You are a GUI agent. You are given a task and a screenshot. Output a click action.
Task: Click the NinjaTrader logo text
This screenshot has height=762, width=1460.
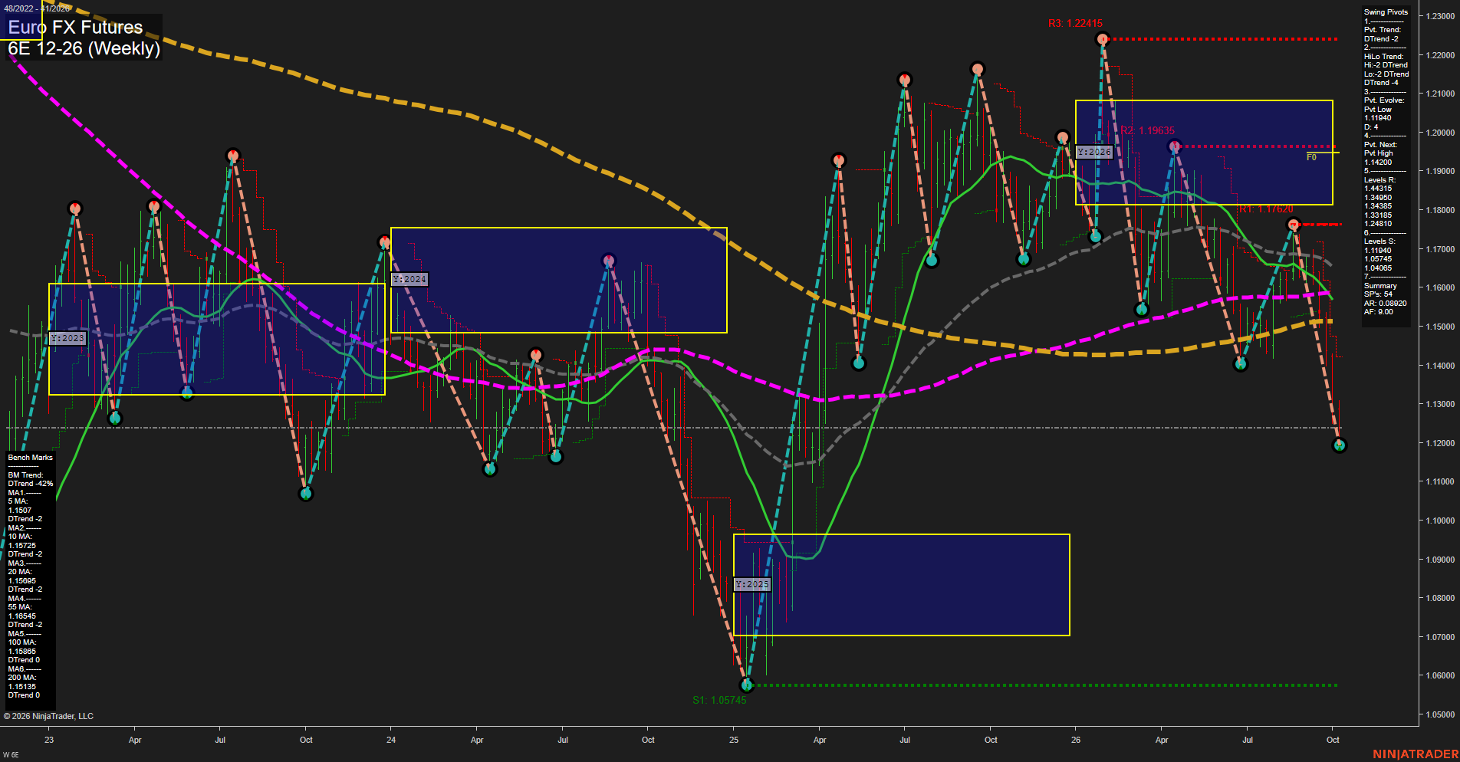point(1416,754)
